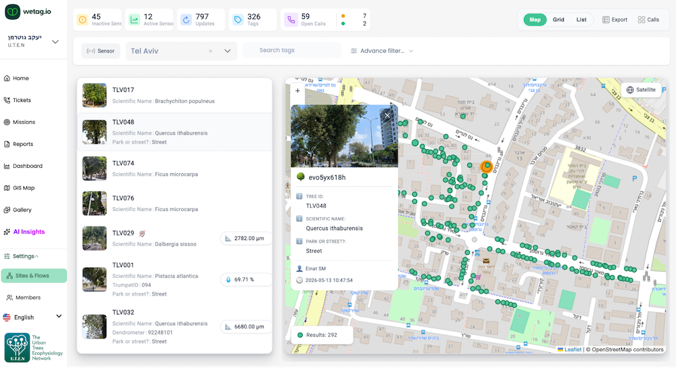Open the Home page icon
Screen dimensions: 676x368
tap(7, 78)
